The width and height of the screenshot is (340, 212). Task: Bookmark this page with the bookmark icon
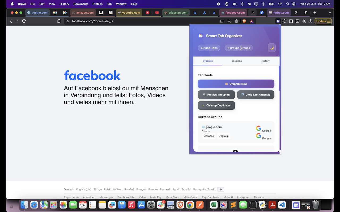[59, 21]
